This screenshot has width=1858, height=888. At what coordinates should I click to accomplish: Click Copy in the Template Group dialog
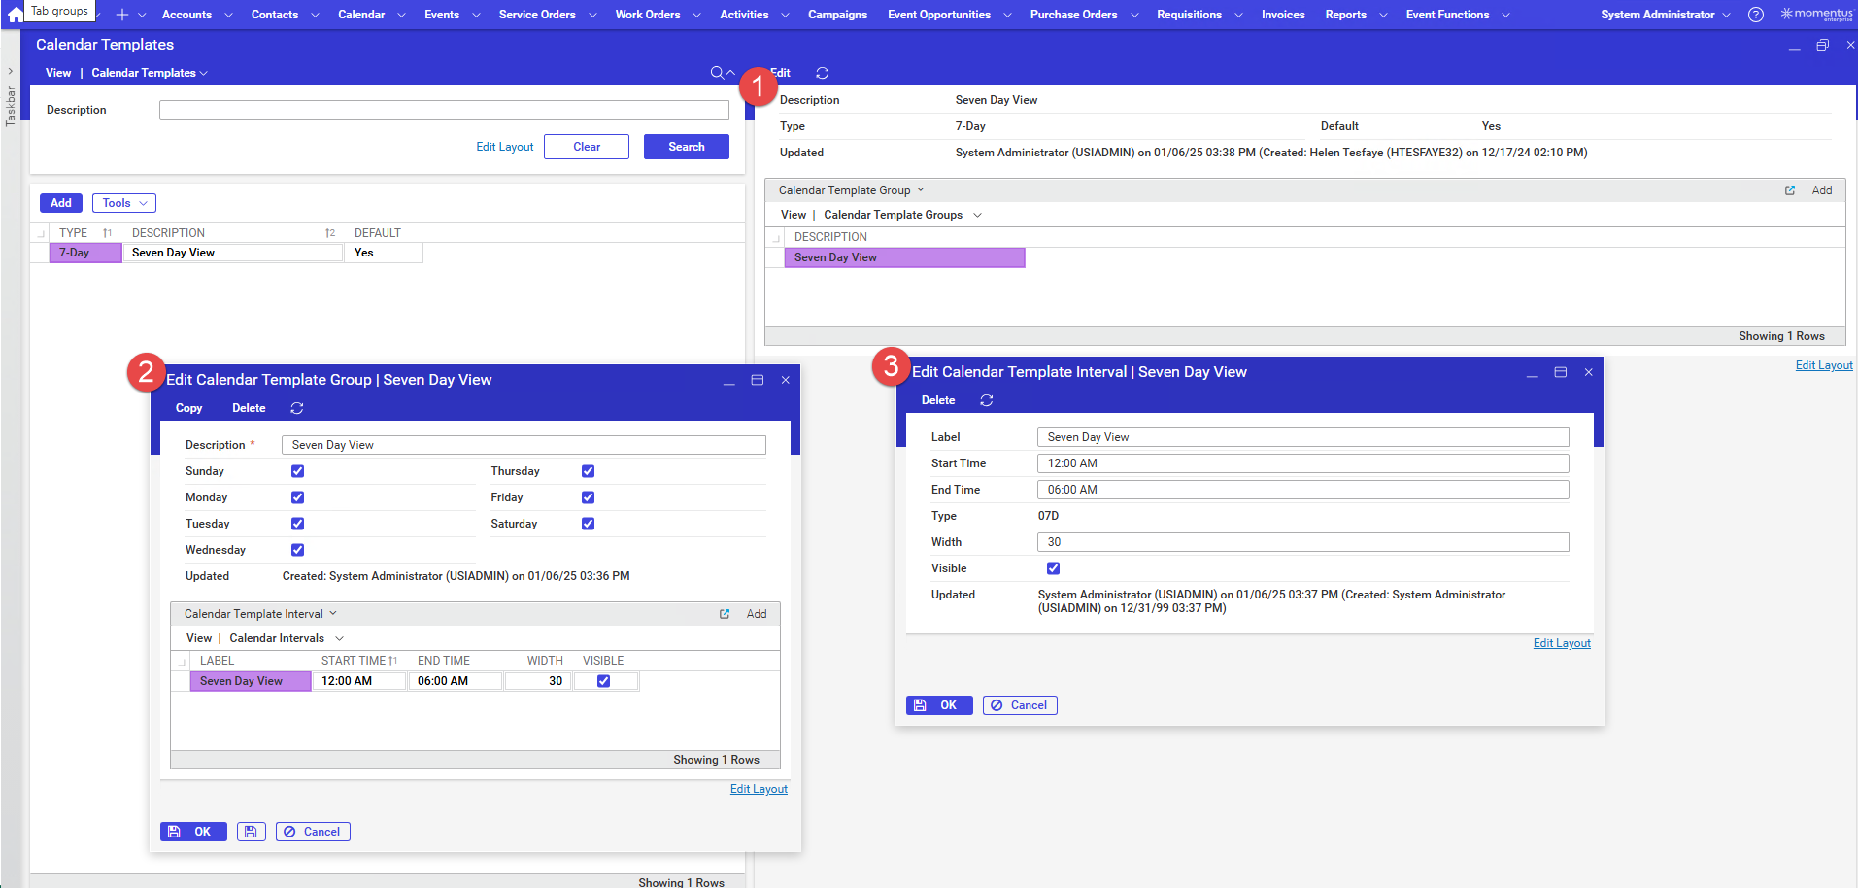click(188, 408)
